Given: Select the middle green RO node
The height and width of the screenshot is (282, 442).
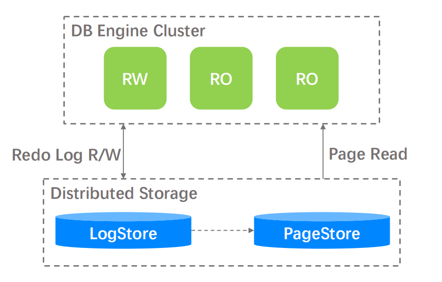Looking at the screenshot, I should pyautogui.click(x=221, y=78).
